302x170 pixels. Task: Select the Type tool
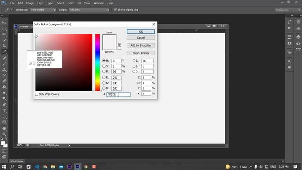click(4, 110)
